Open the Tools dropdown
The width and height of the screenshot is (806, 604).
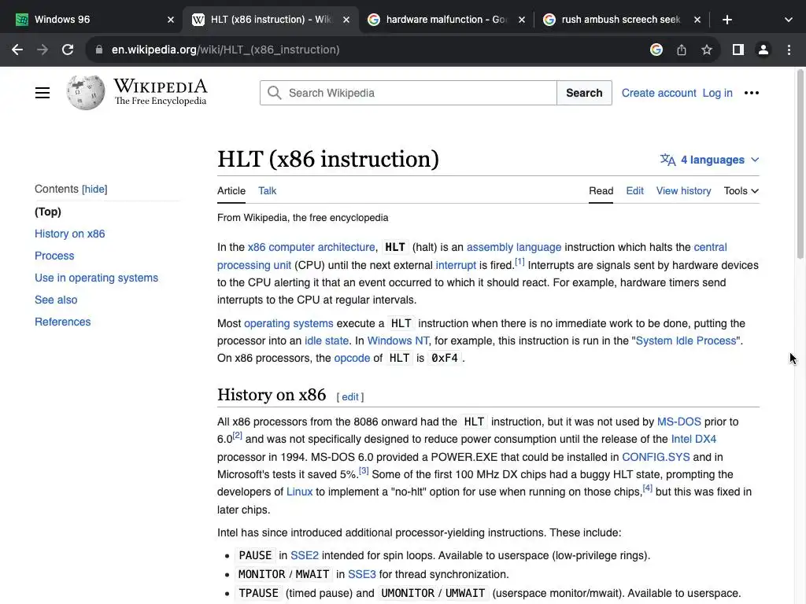click(741, 190)
